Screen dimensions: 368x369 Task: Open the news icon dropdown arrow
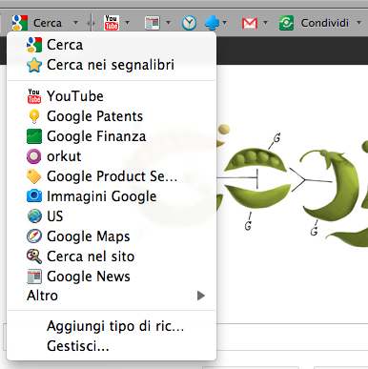pyautogui.click(x=168, y=23)
